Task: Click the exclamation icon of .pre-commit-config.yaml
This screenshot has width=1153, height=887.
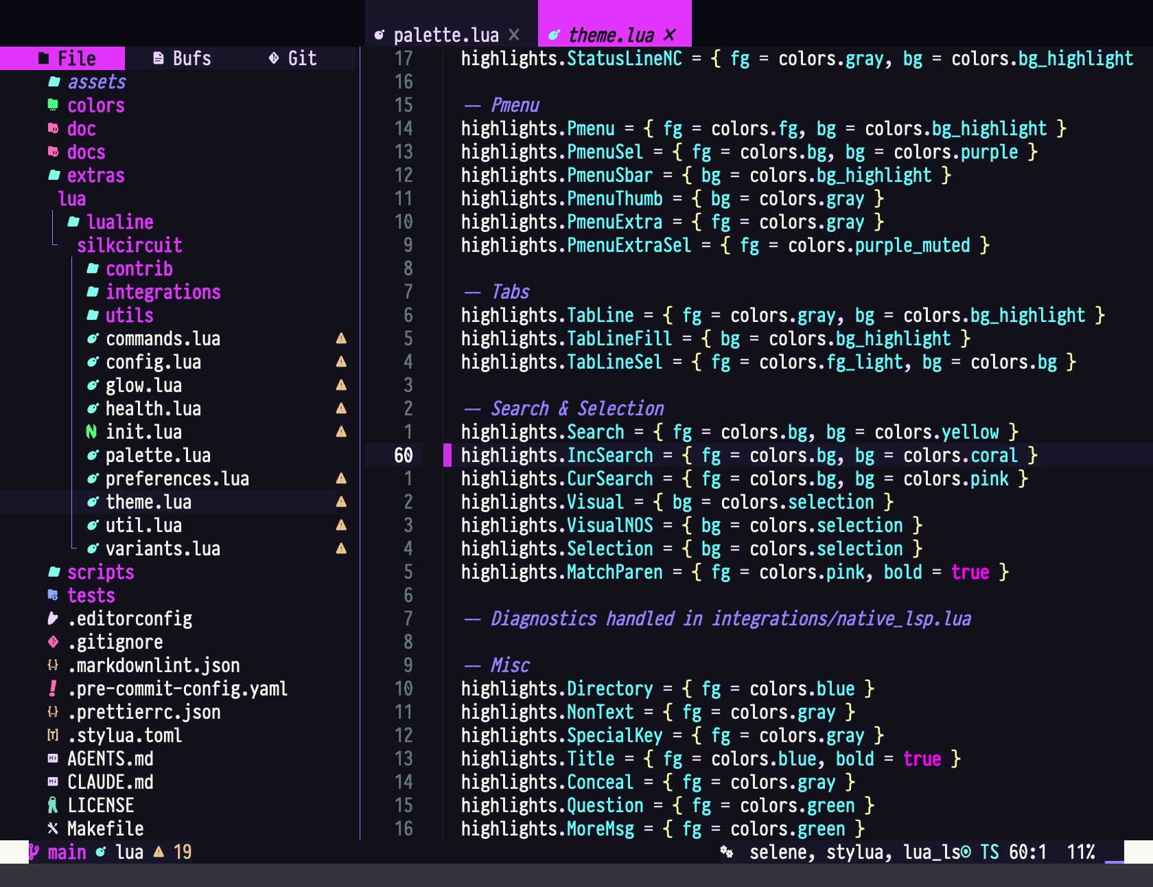Action: coord(53,689)
